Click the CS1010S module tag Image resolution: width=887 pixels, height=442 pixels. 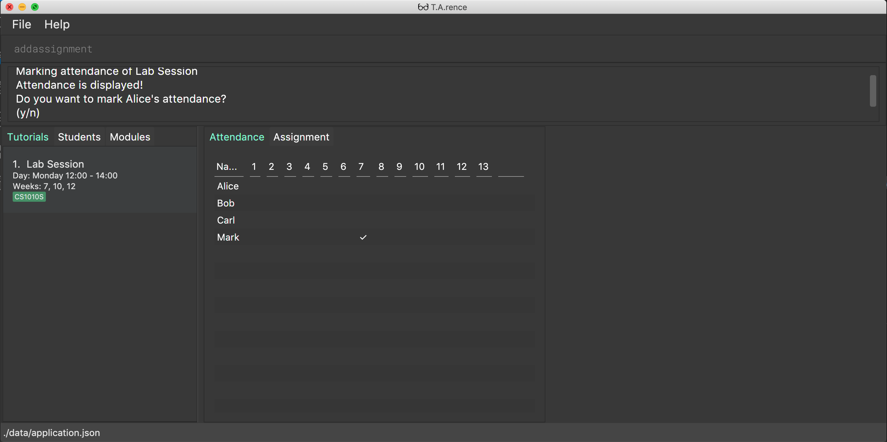pyautogui.click(x=29, y=197)
